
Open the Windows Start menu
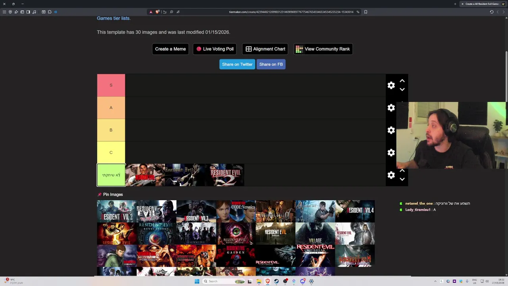point(197,281)
